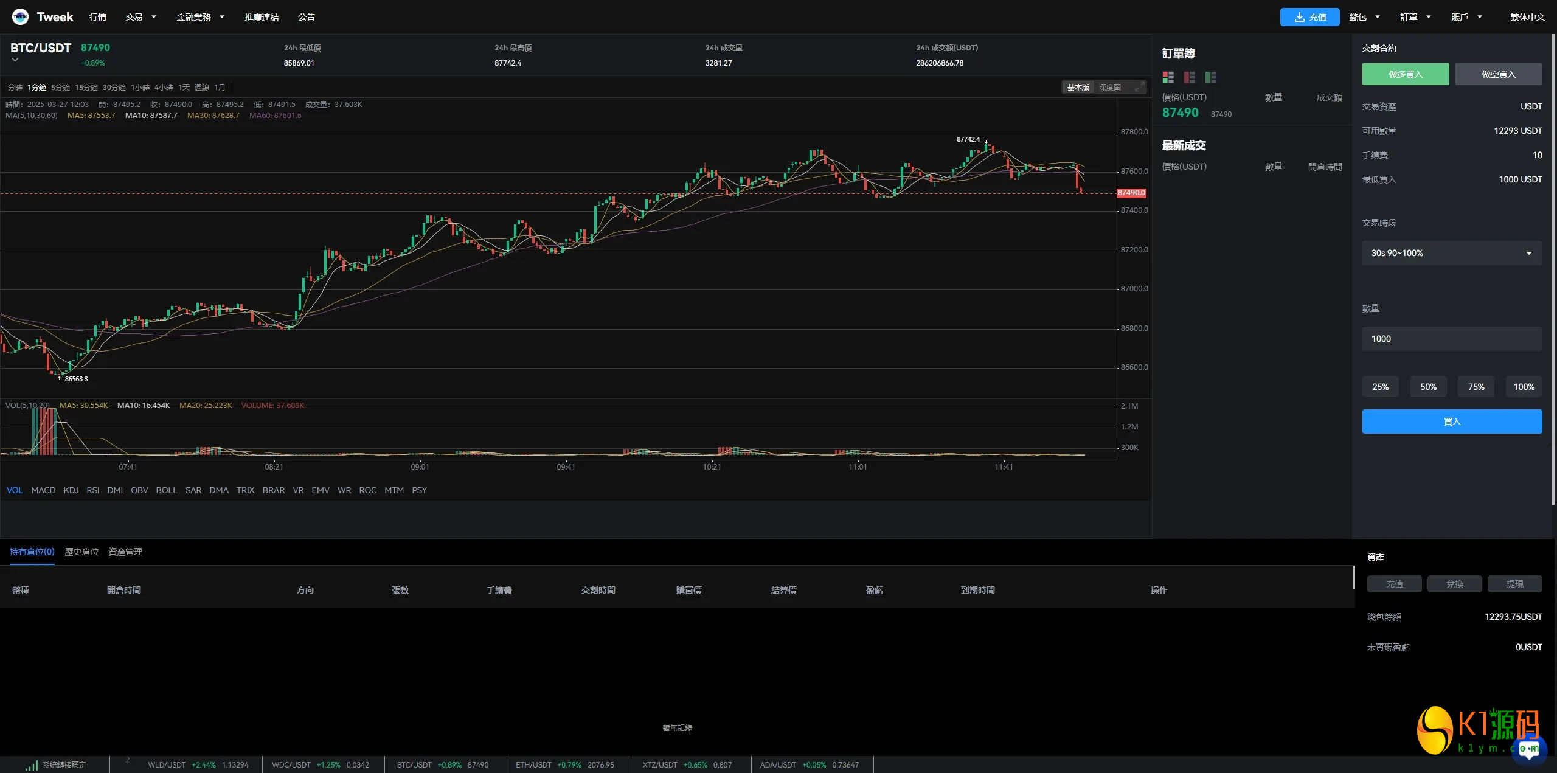
Task: Click the 數量 quantity input field
Action: (x=1451, y=339)
